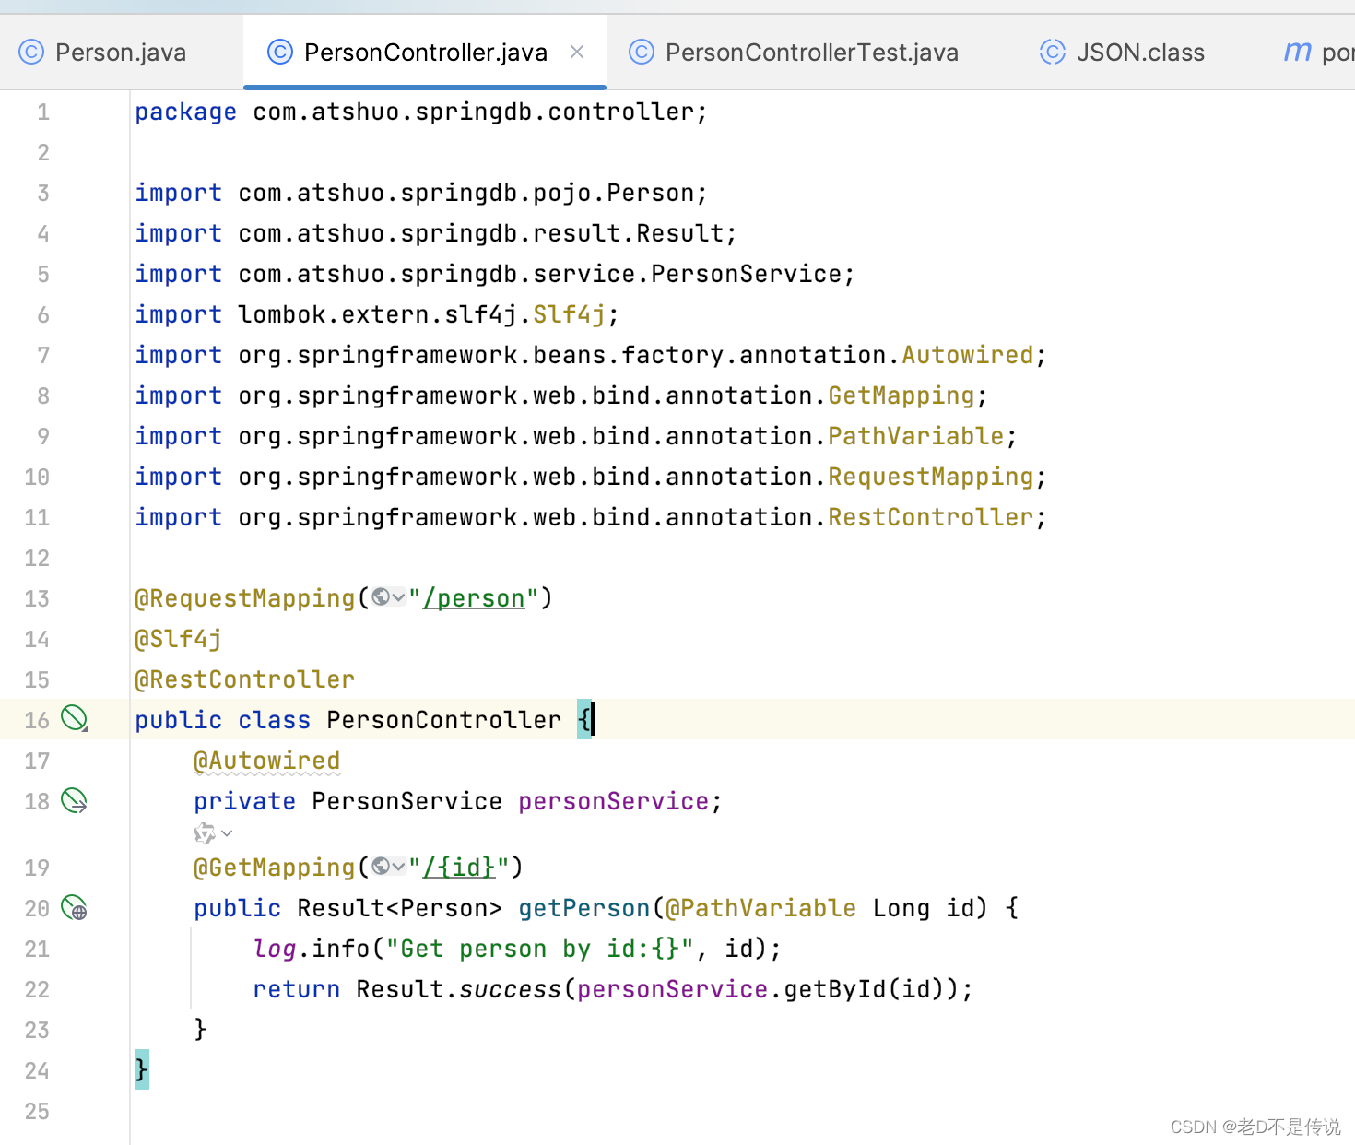Open URL dropdown arrow next to "/person"

[399, 598]
